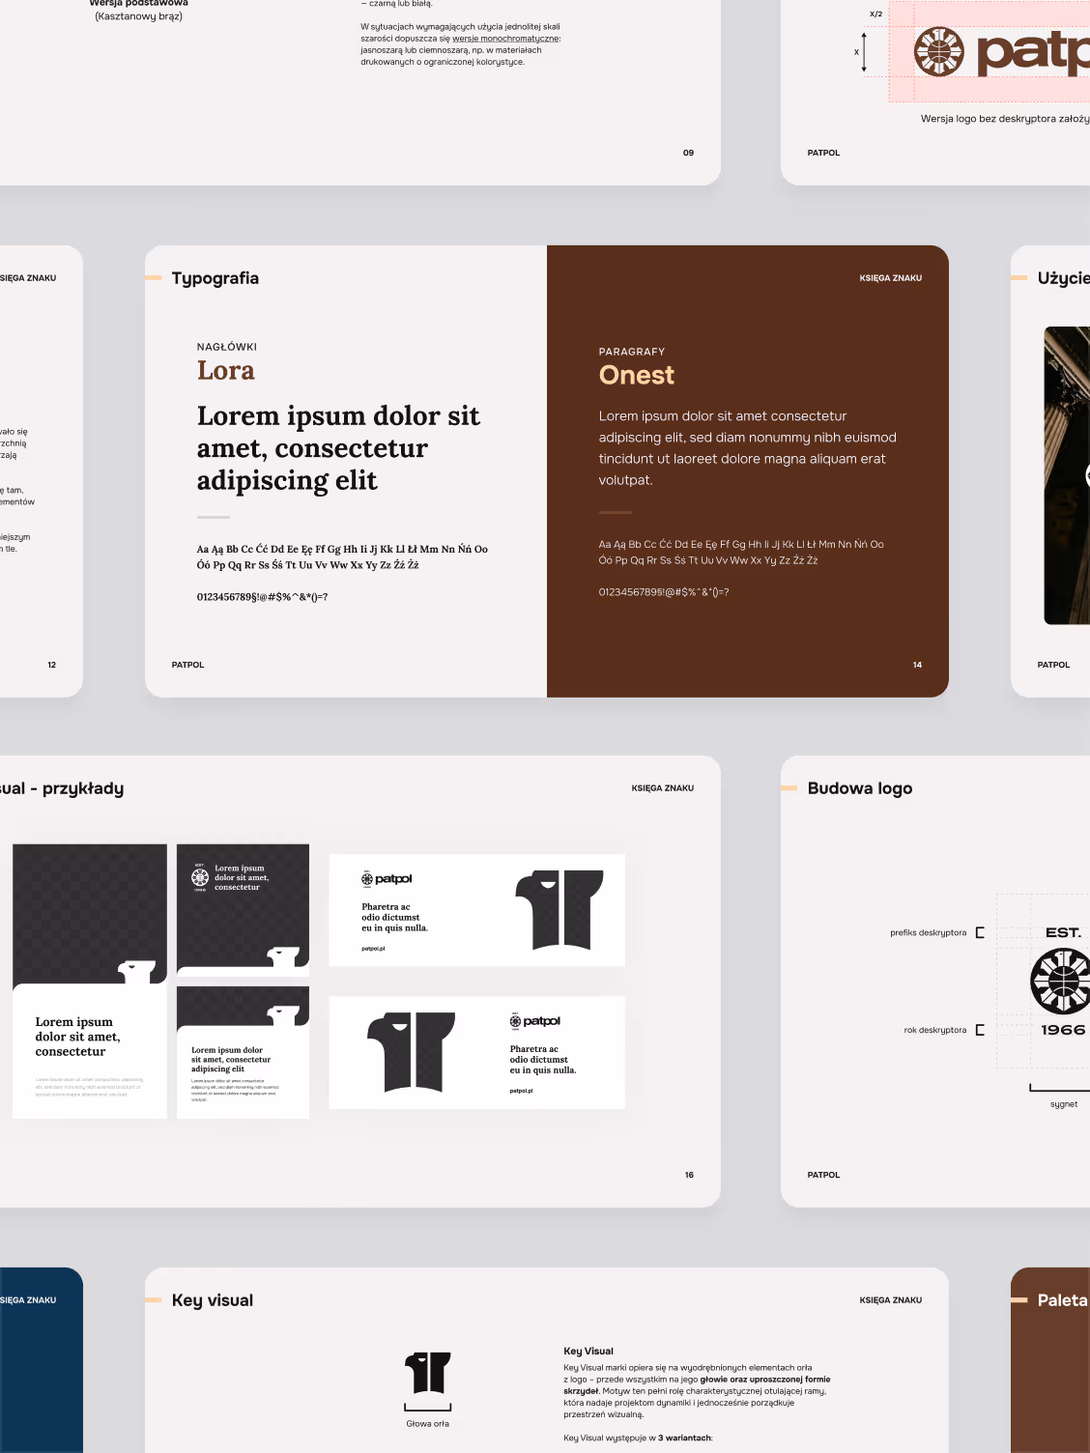The image size is (1090, 1453).
Task: Click the bold "Key Visual" paragraph title
Action: 588,1352
